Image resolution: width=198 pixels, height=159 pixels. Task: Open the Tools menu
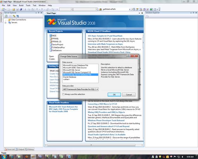click(x=28, y=5)
